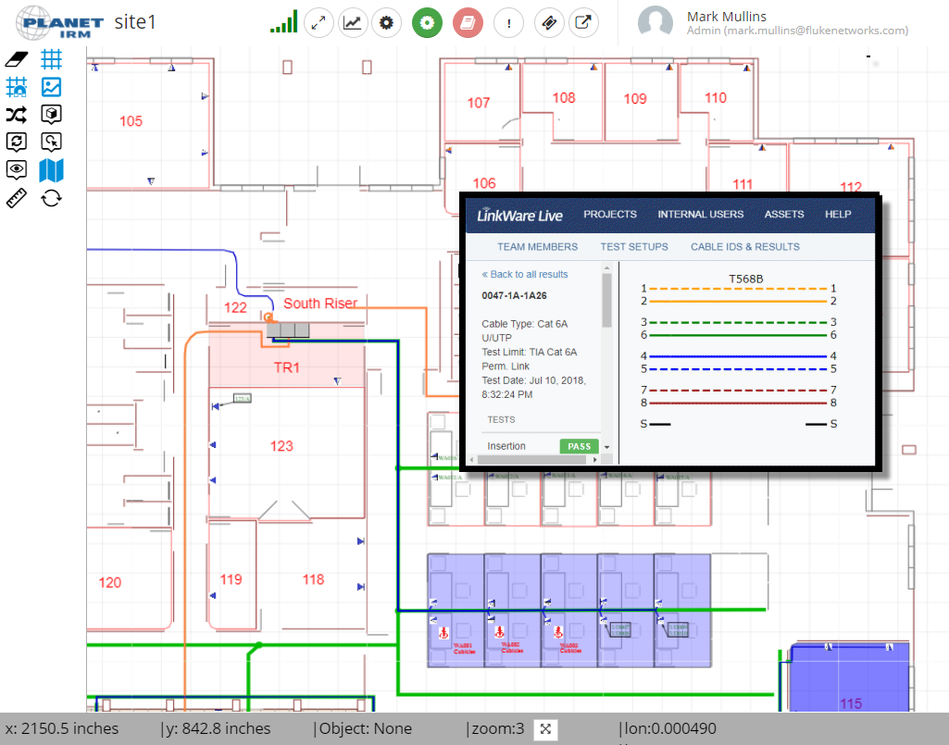
Task: Select the 3D object picker tool
Action: (x=52, y=114)
